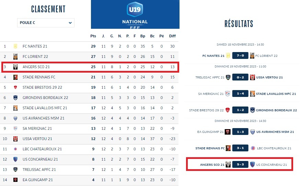Click Stade Lavallois crest in results

click(252, 94)
